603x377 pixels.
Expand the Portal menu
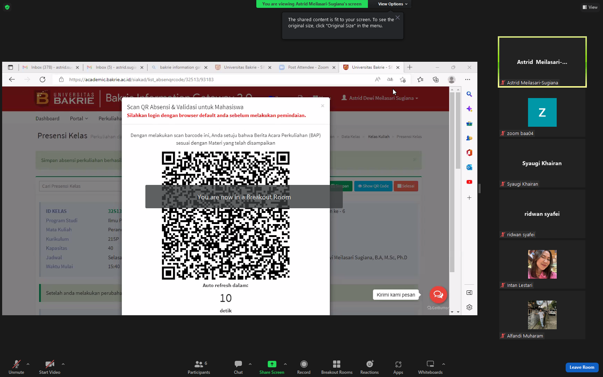(79, 118)
